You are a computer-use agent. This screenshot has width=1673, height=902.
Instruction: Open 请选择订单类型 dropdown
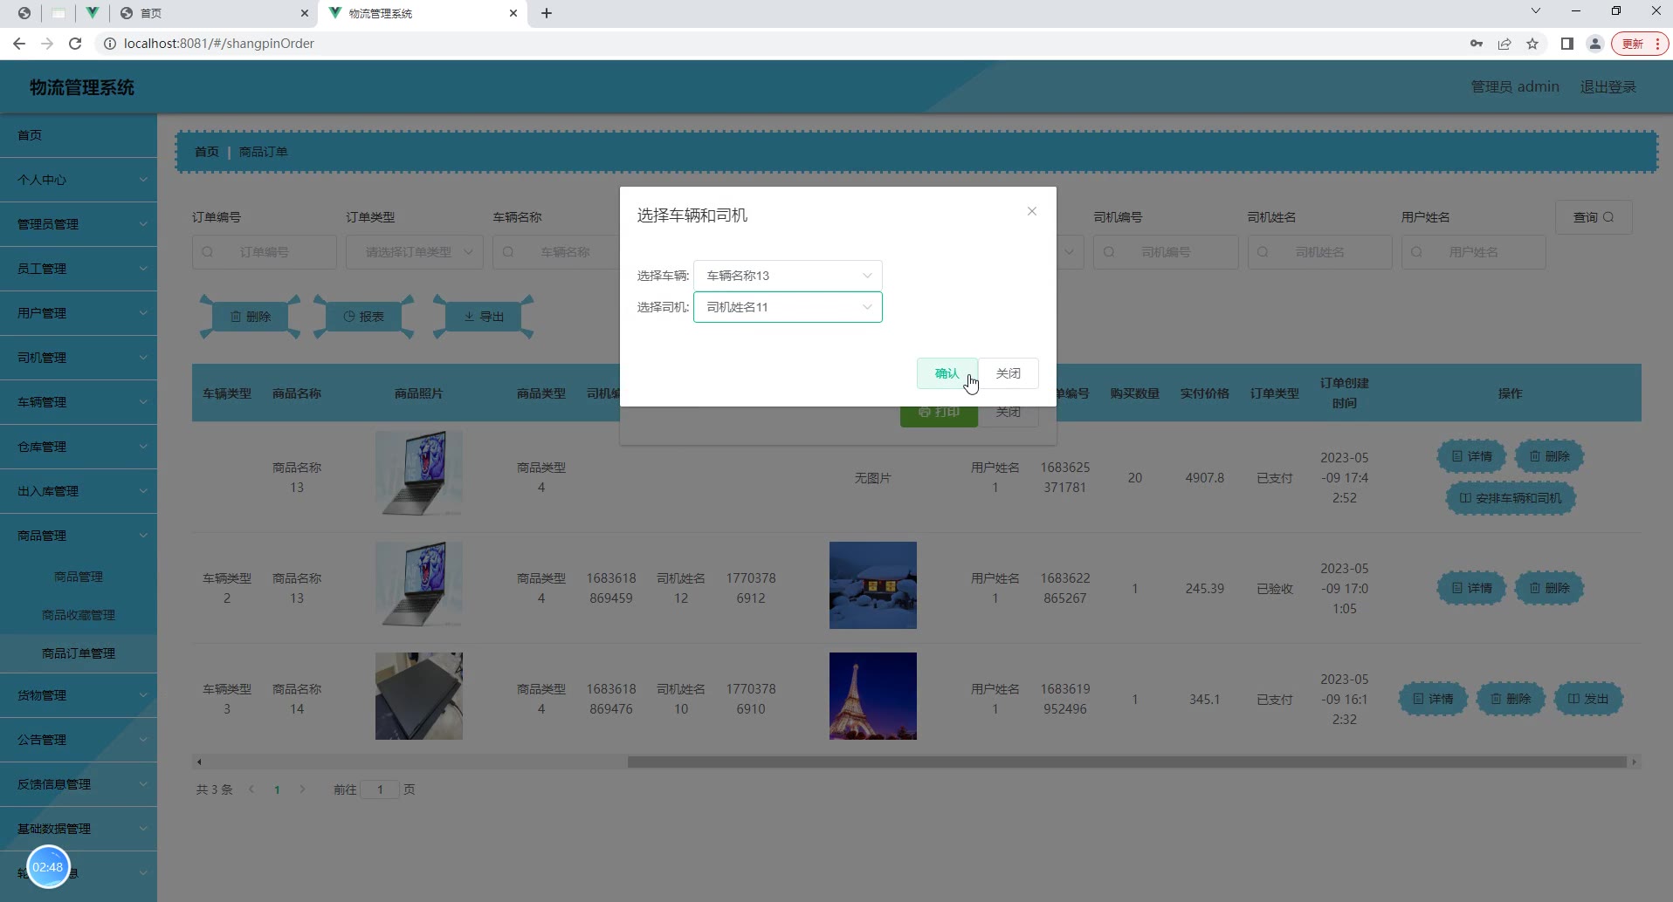coord(415,252)
